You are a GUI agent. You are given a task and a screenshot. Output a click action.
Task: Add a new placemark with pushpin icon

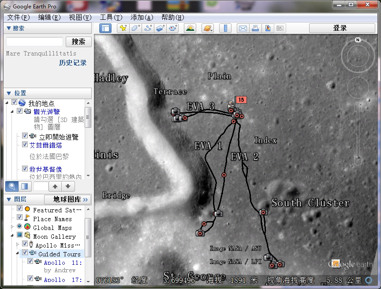(x=123, y=28)
